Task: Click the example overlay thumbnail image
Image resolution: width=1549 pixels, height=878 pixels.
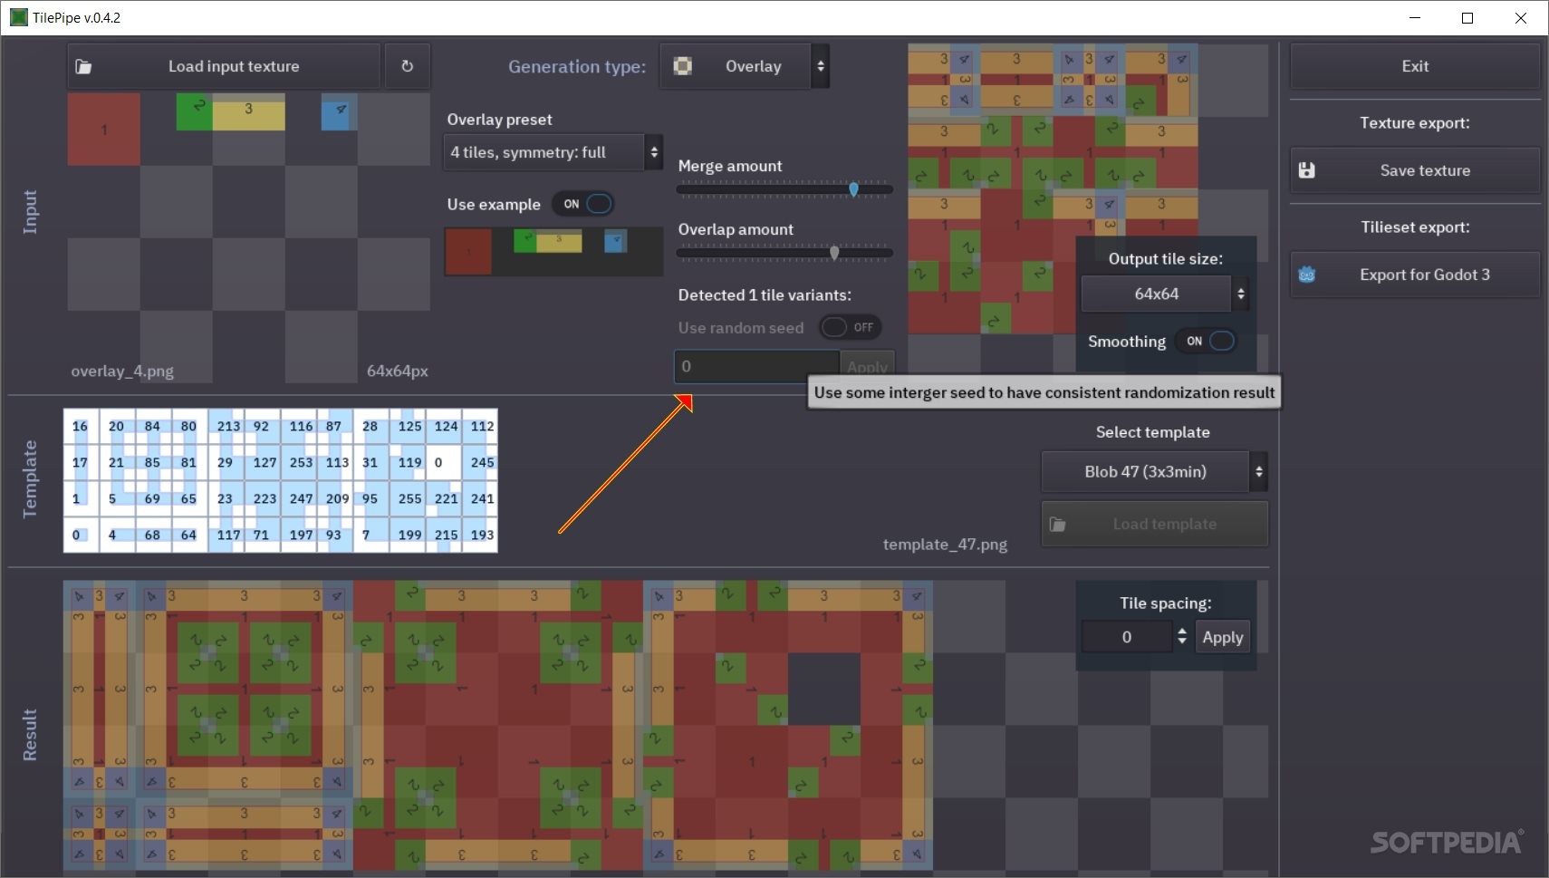Action: tap(553, 251)
